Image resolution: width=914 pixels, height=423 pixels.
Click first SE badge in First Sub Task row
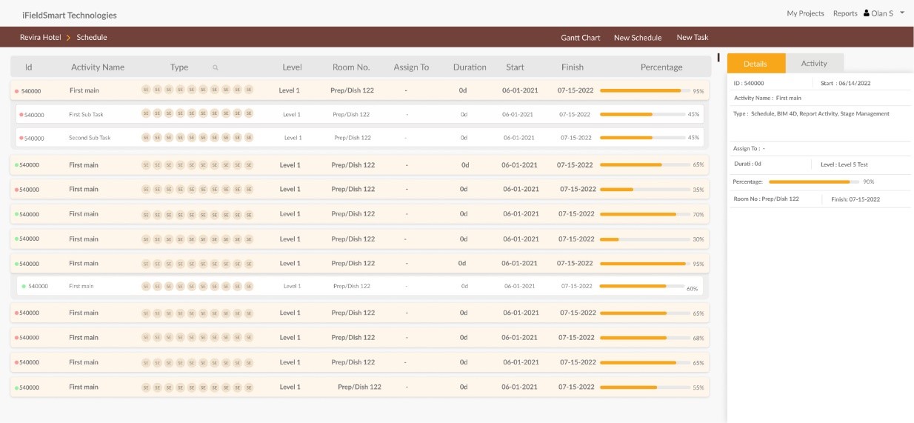click(146, 115)
